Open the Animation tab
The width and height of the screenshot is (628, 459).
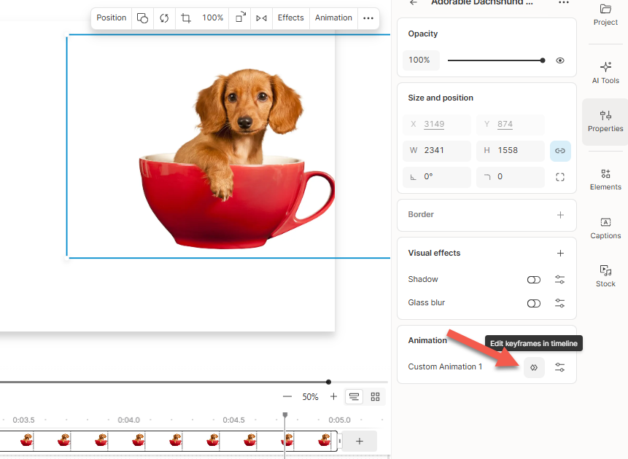point(333,17)
